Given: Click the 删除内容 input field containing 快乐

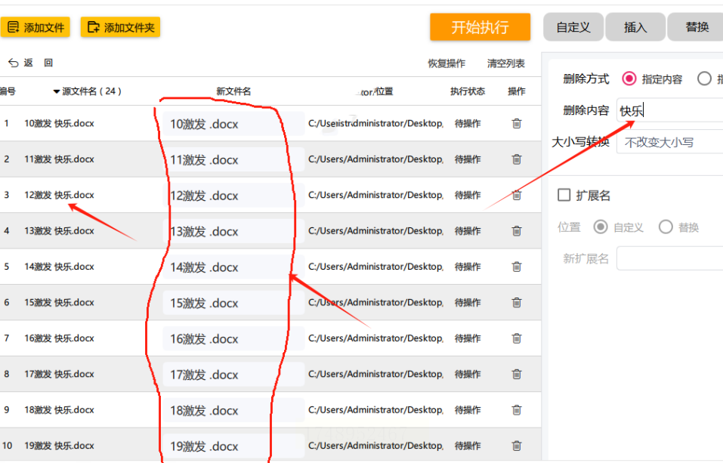Looking at the screenshot, I should coord(669,111).
